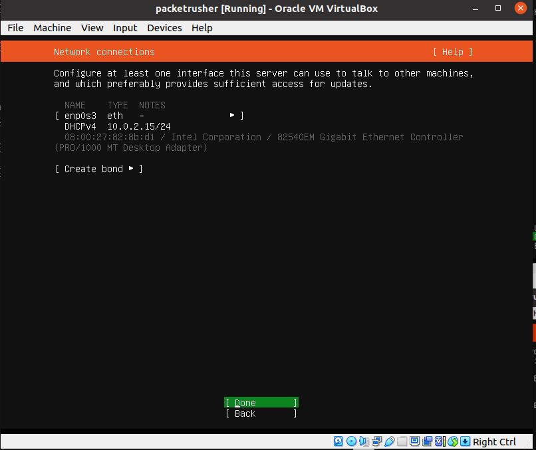Click the network adapter status icon

pos(377,441)
